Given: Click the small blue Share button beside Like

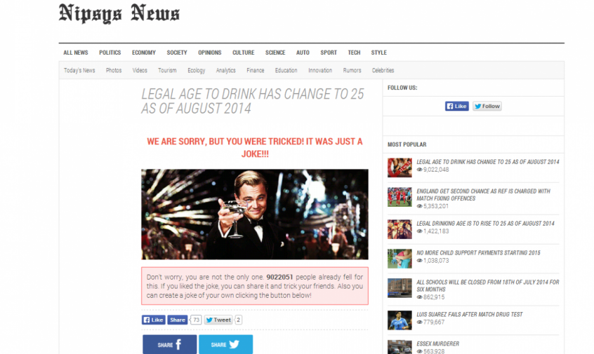Looking at the screenshot, I should click(x=178, y=320).
